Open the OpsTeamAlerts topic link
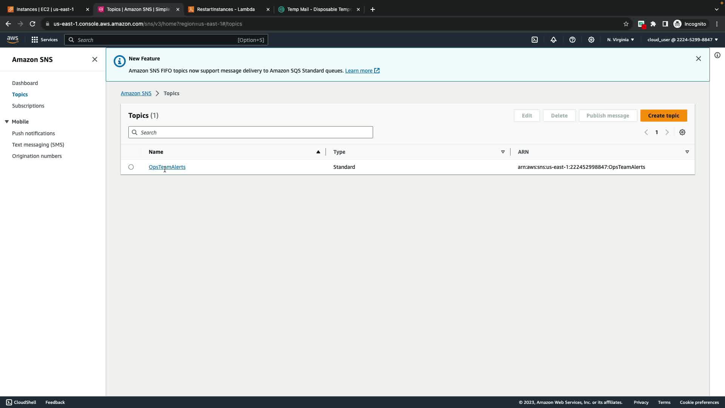Viewport: 725px width, 408px height. 167,167
